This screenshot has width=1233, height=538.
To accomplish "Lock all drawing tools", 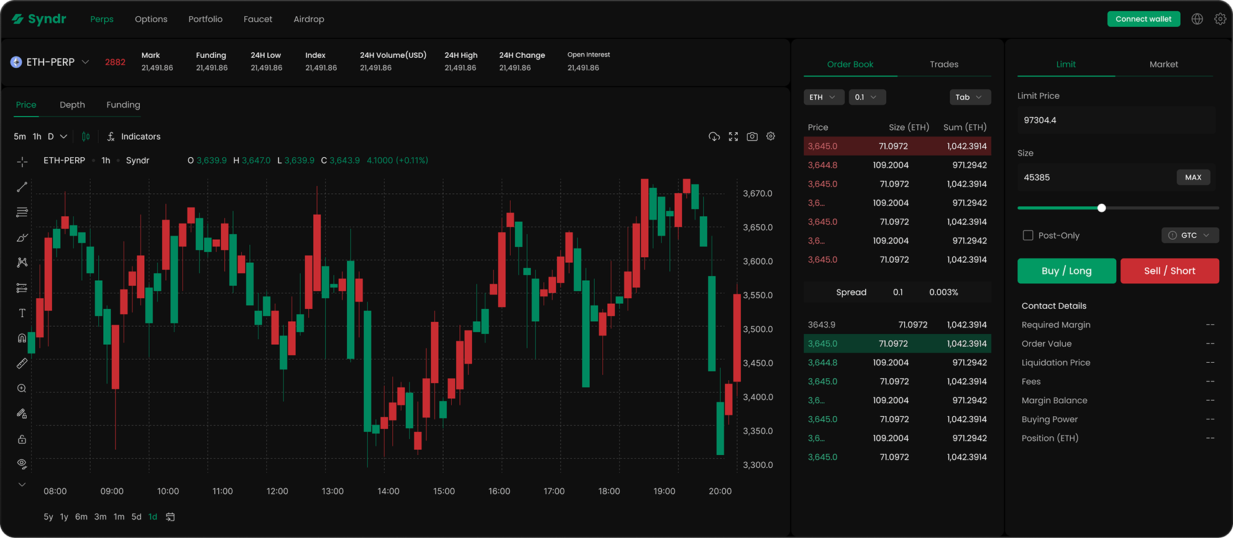I will pos(22,439).
